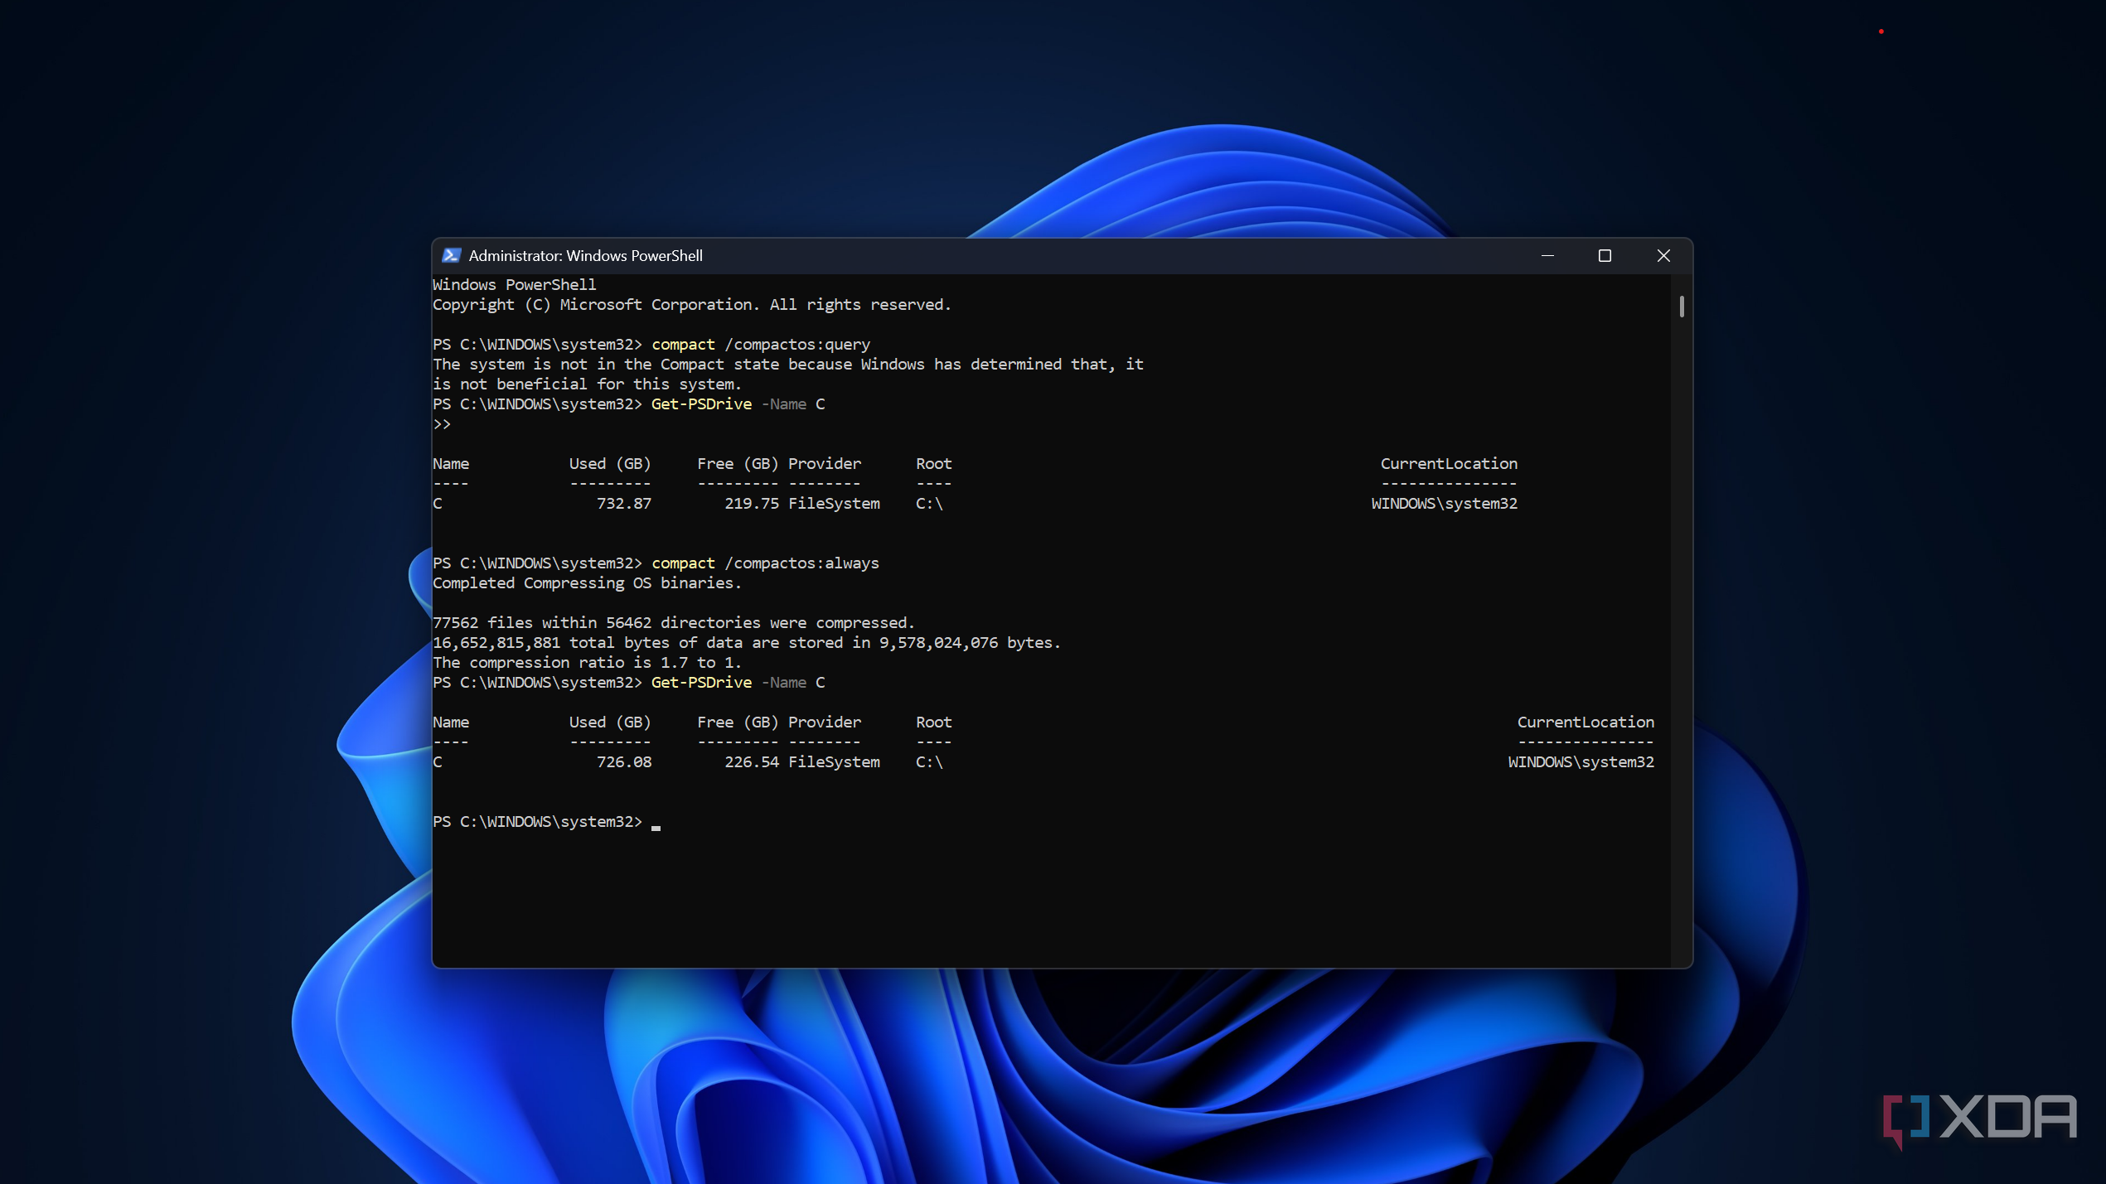Click the 'compression ratio is 1.7 to 1' line
2106x1184 pixels.
point(587,662)
